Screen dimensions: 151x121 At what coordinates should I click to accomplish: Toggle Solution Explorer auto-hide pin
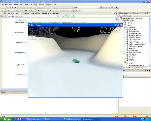pos(147,13)
